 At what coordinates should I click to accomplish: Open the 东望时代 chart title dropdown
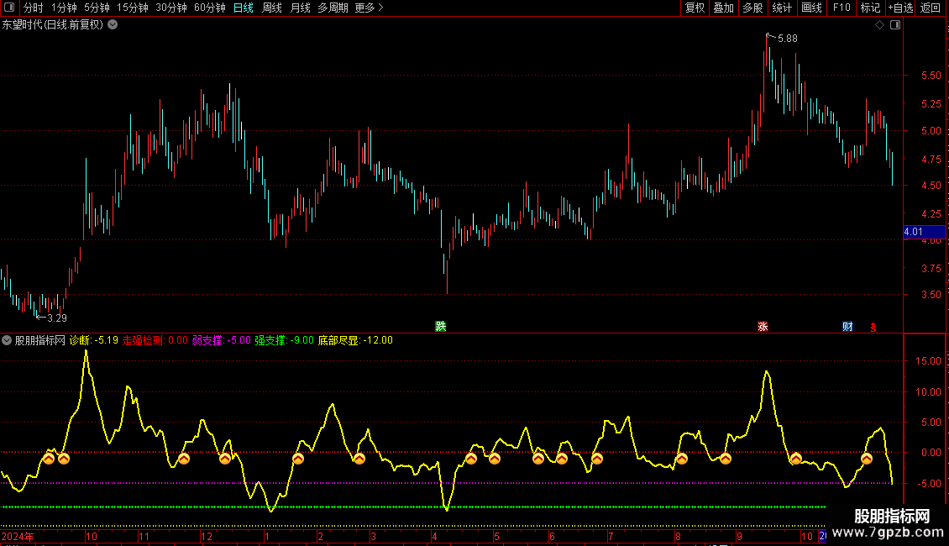[x=113, y=25]
